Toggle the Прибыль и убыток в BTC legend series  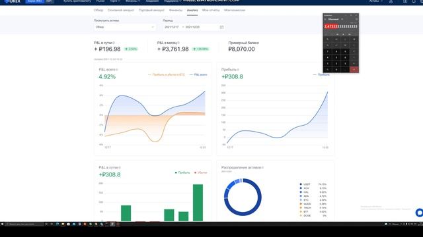pyautogui.click(x=167, y=74)
